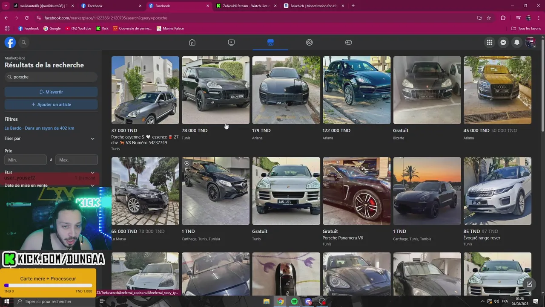The height and width of the screenshot is (307, 545).
Task: Open Facebook home icon in top navigation
Action: tap(192, 42)
